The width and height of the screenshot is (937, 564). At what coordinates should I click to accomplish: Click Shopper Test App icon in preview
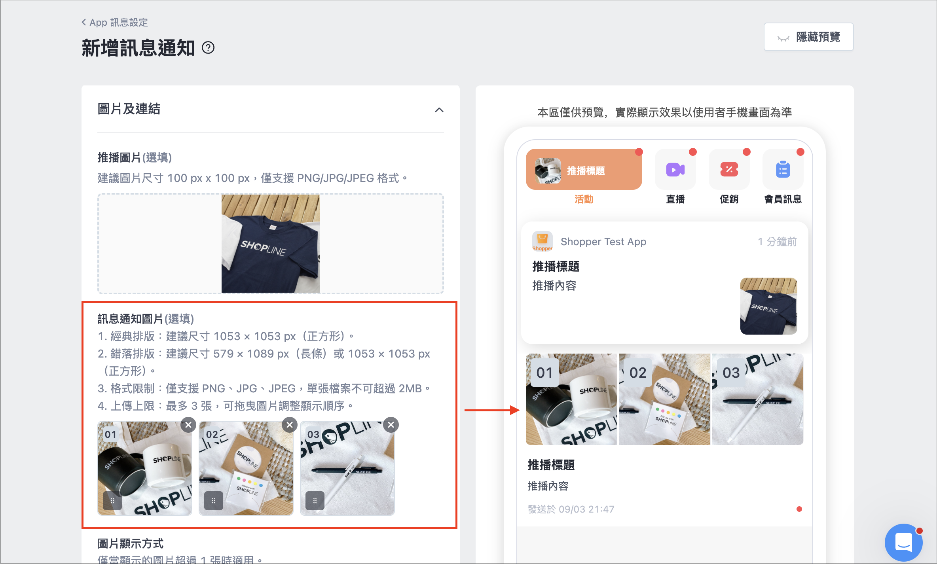click(542, 241)
